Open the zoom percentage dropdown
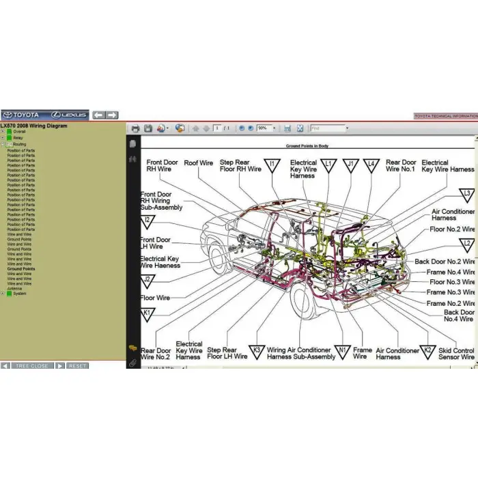 [275, 128]
